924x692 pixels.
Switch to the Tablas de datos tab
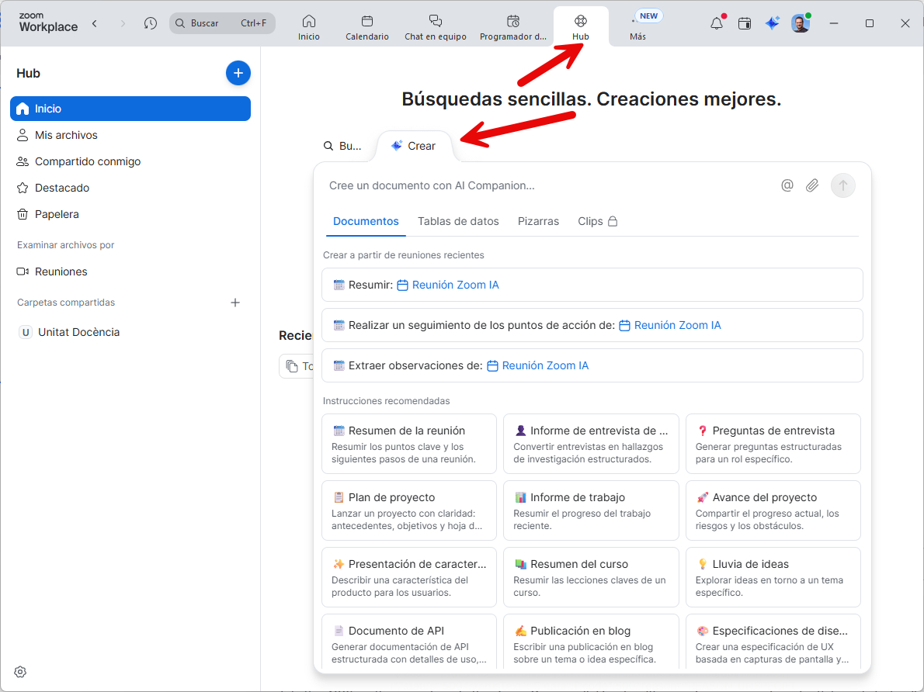(458, 221)
